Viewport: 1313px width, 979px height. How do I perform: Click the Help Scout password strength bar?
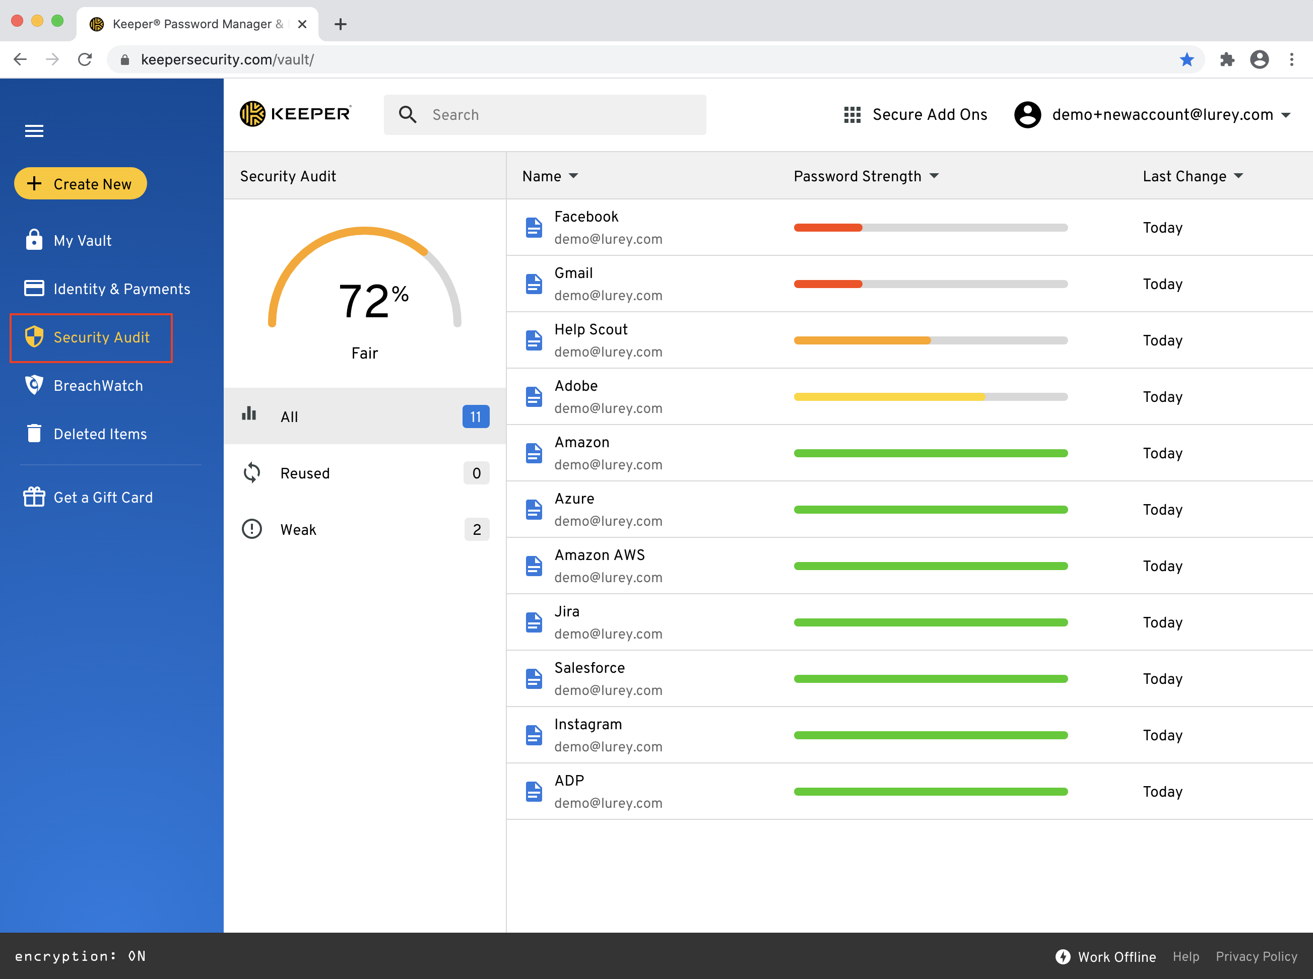[931, 340]
